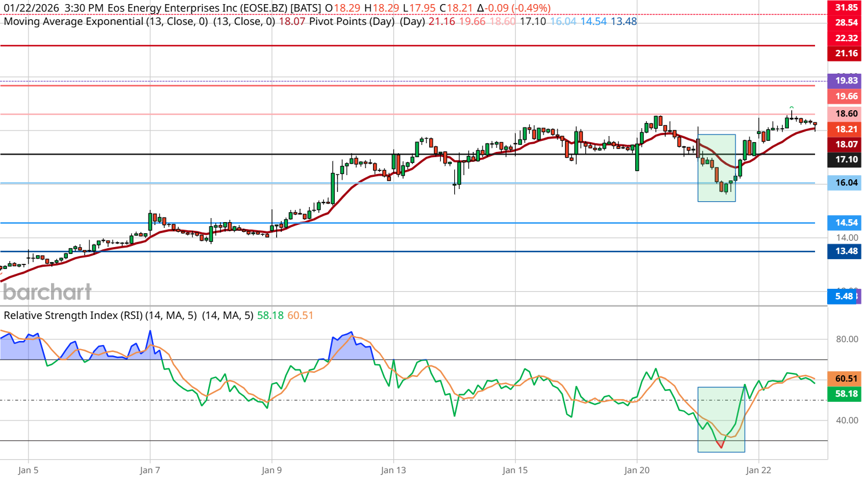This screenshot has width=862, height=479.
Task: Click the "Jan 5" date label
Action: (28, 470)
